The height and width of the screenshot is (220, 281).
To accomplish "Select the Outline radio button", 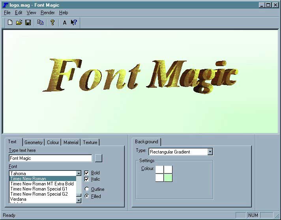I will pos(87,189).
